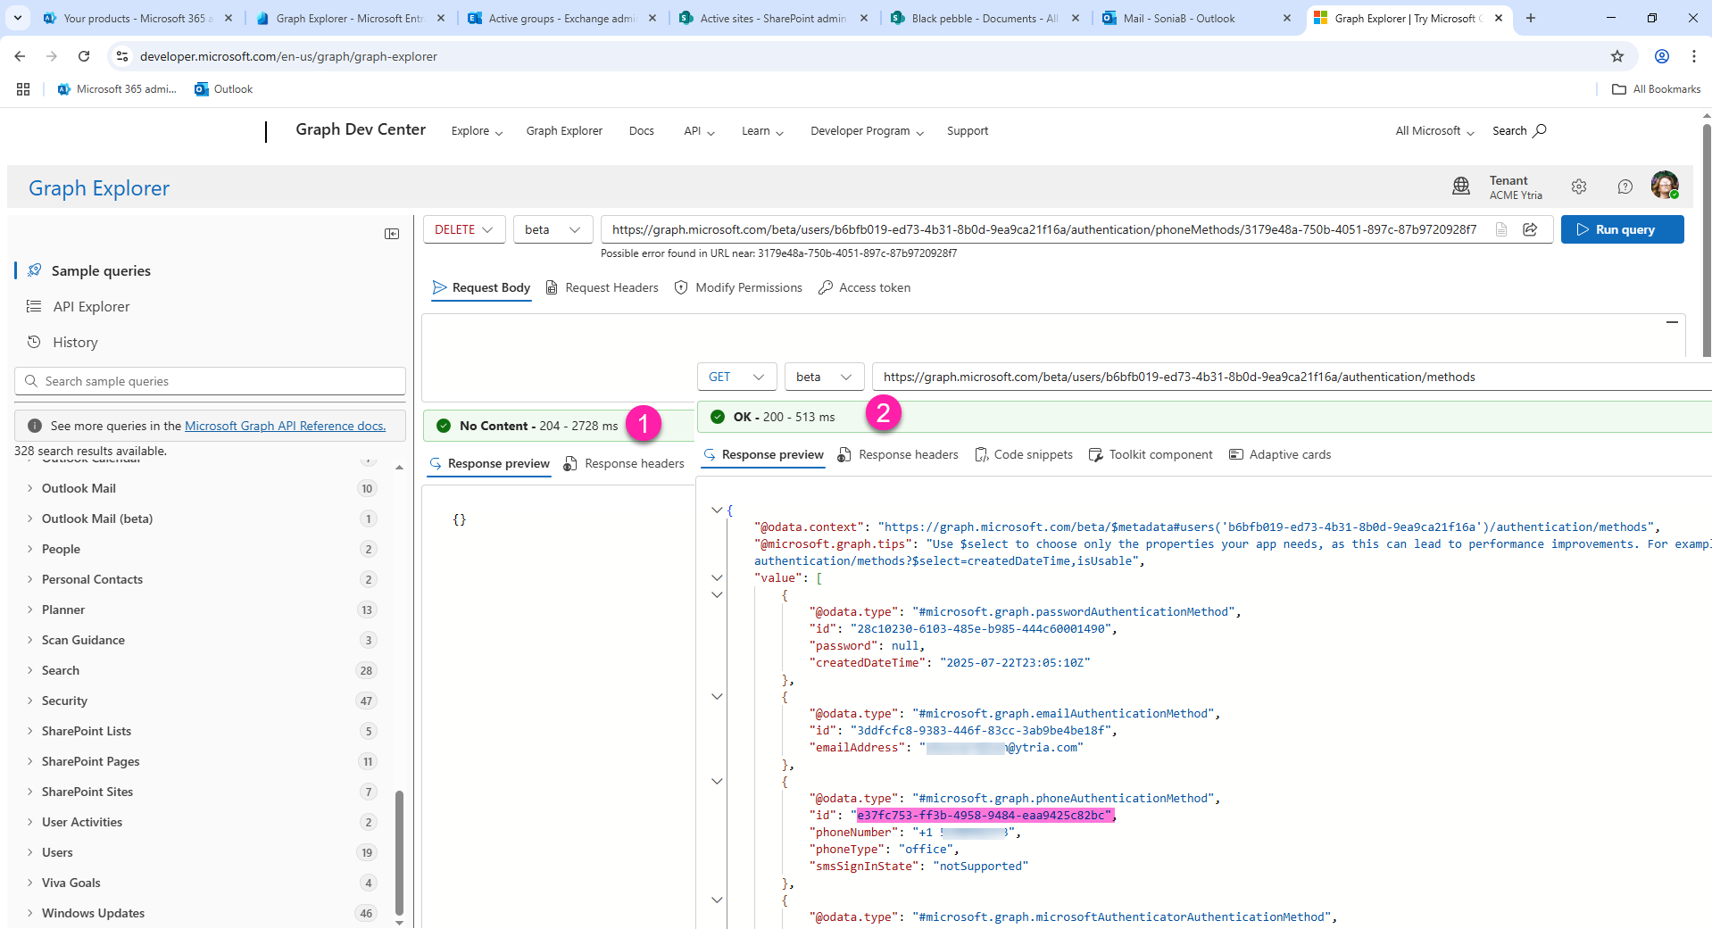Expand the Developer Program menu
The image size is (1712, 929).
[x=867, y=131]
